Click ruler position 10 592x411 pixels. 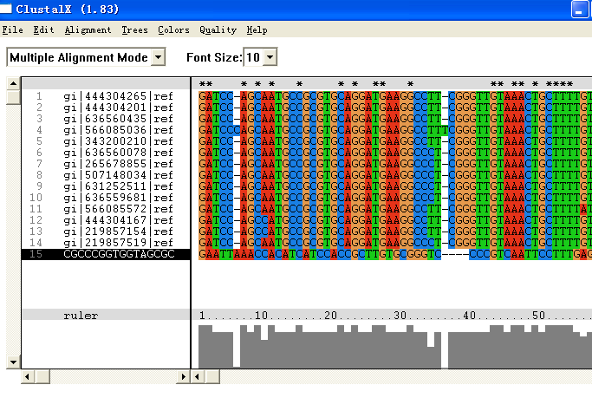pyautogui.click(x=261, y=315)
